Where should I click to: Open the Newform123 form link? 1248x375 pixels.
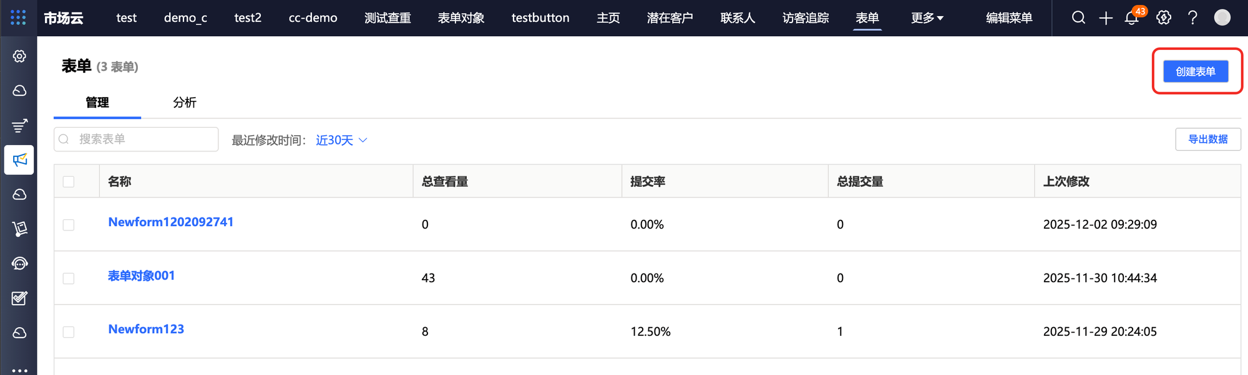click(x=146, y=330)
